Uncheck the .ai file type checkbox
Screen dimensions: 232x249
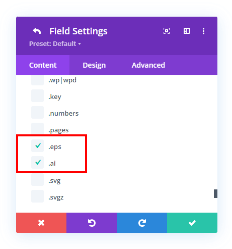38,163
